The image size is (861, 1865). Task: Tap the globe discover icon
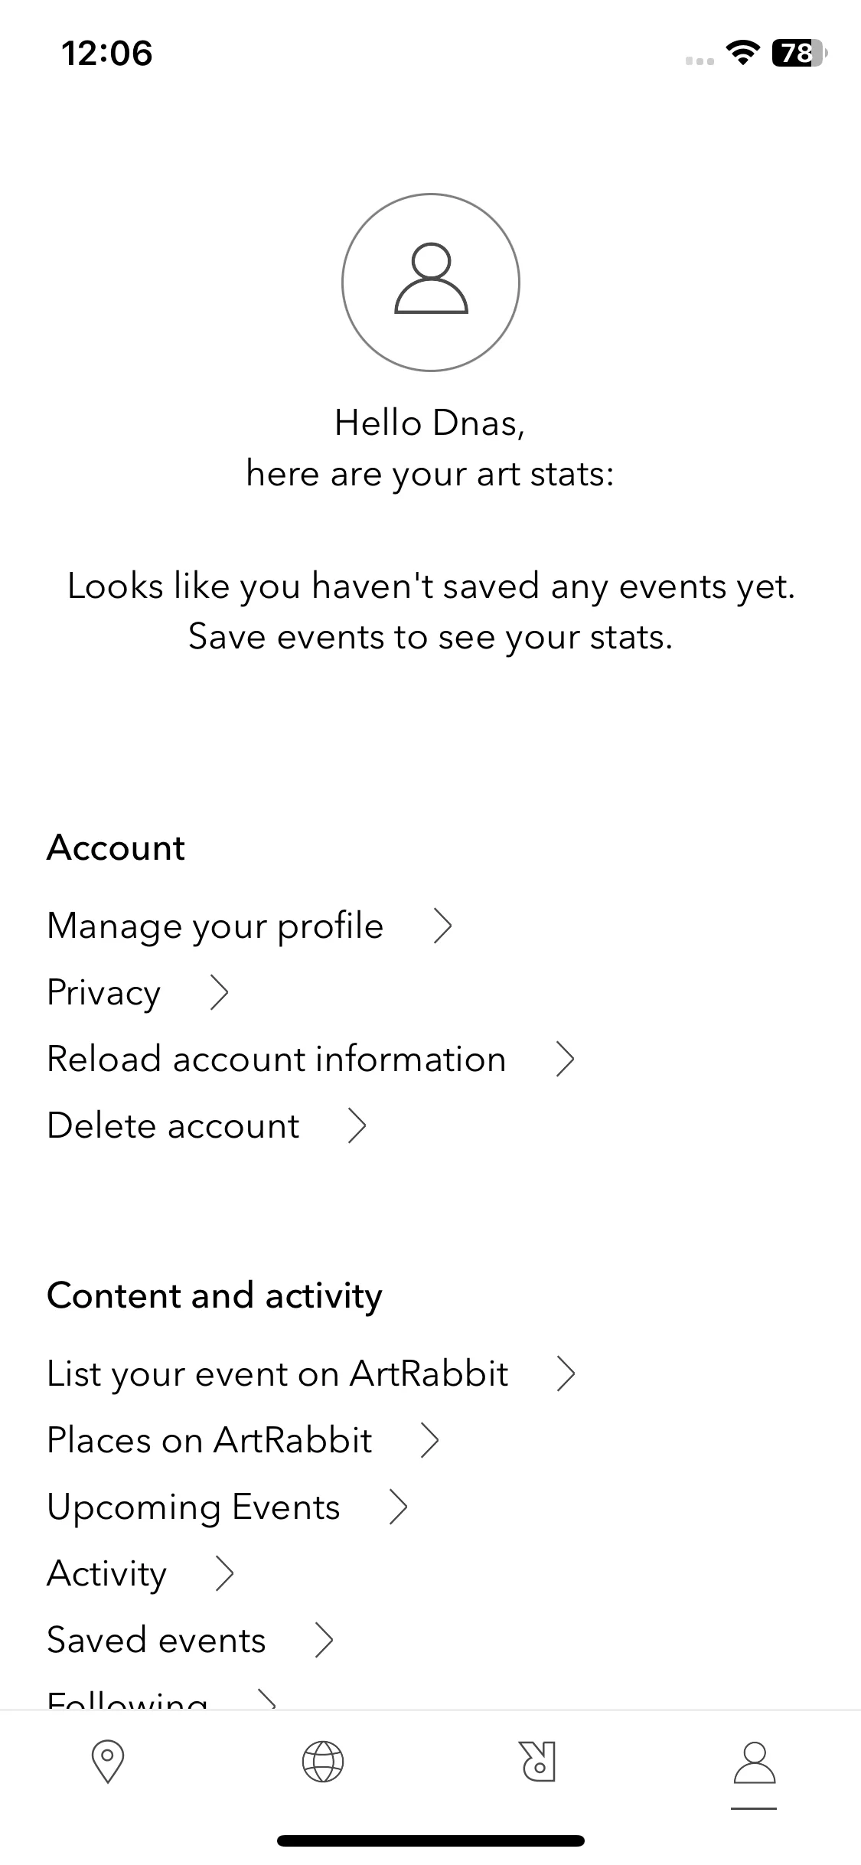pyautogui.click(x=323, y=1762)
